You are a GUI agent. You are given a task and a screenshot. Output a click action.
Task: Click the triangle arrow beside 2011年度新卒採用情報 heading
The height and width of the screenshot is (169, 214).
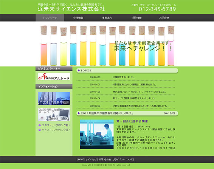click(79, 113)
